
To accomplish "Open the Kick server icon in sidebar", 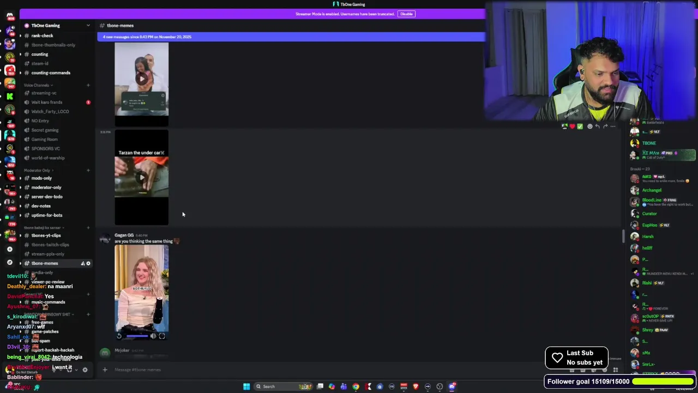I will tap(9, 96).
